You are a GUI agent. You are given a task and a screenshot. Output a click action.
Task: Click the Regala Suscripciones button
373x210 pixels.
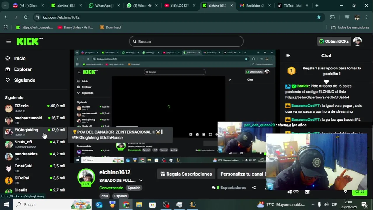coord(186,174)
